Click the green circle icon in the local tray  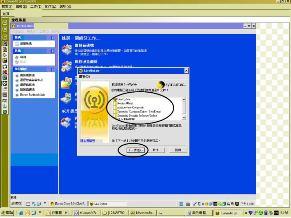(261, 213)
